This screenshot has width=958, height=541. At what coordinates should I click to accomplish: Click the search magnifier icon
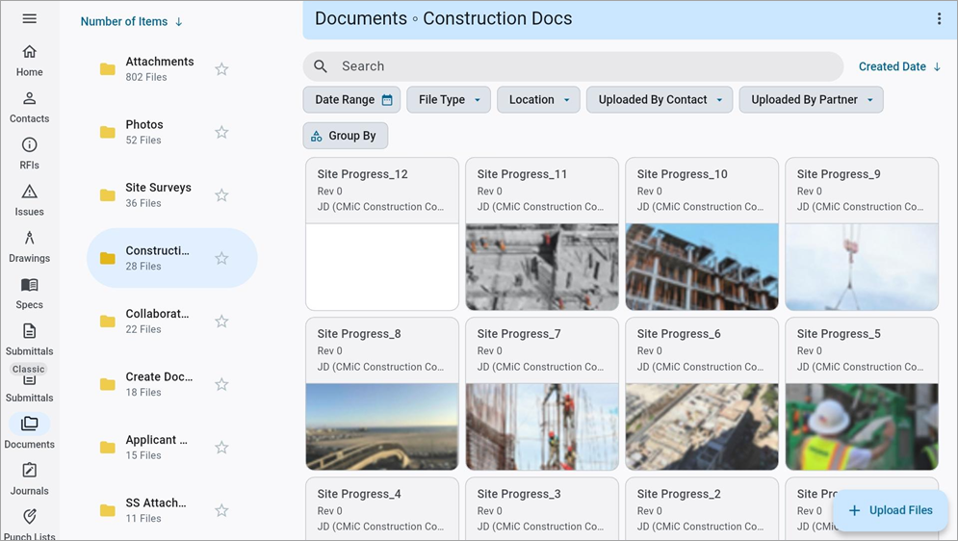point(321,66)
